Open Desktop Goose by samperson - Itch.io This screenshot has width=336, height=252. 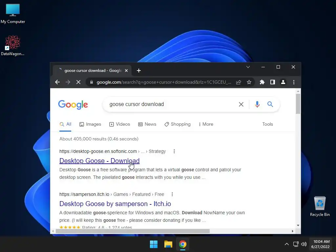[115, 204]
